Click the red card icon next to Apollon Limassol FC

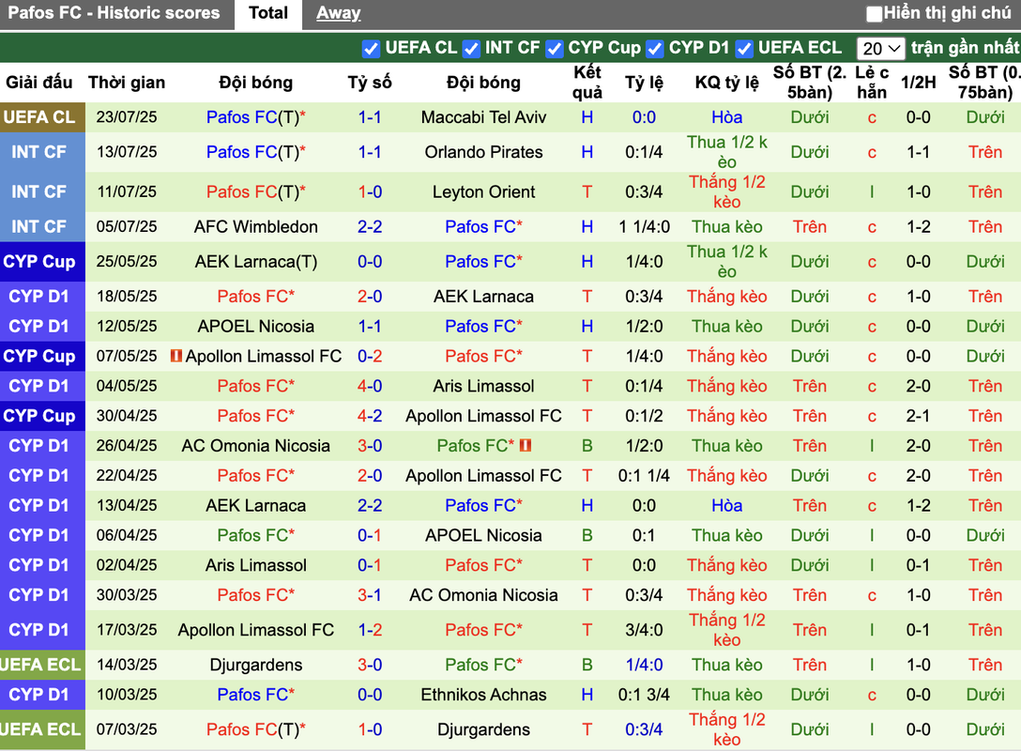click(x=175, y=356)
